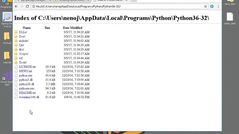Go back using the browser back arrow
239x134 pixels.
click(x=16, y=6)
